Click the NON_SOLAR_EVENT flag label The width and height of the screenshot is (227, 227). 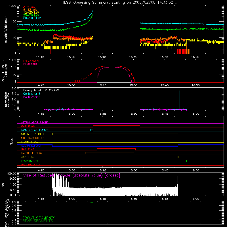coord(34,130)
